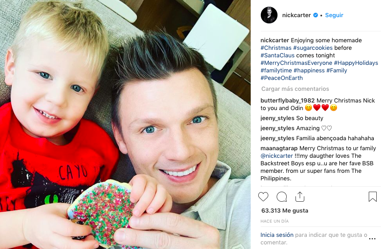Open the #PeaceOnEarth hashtag
388x249 pixels.
pyautogui.click(x=282, y=78)
